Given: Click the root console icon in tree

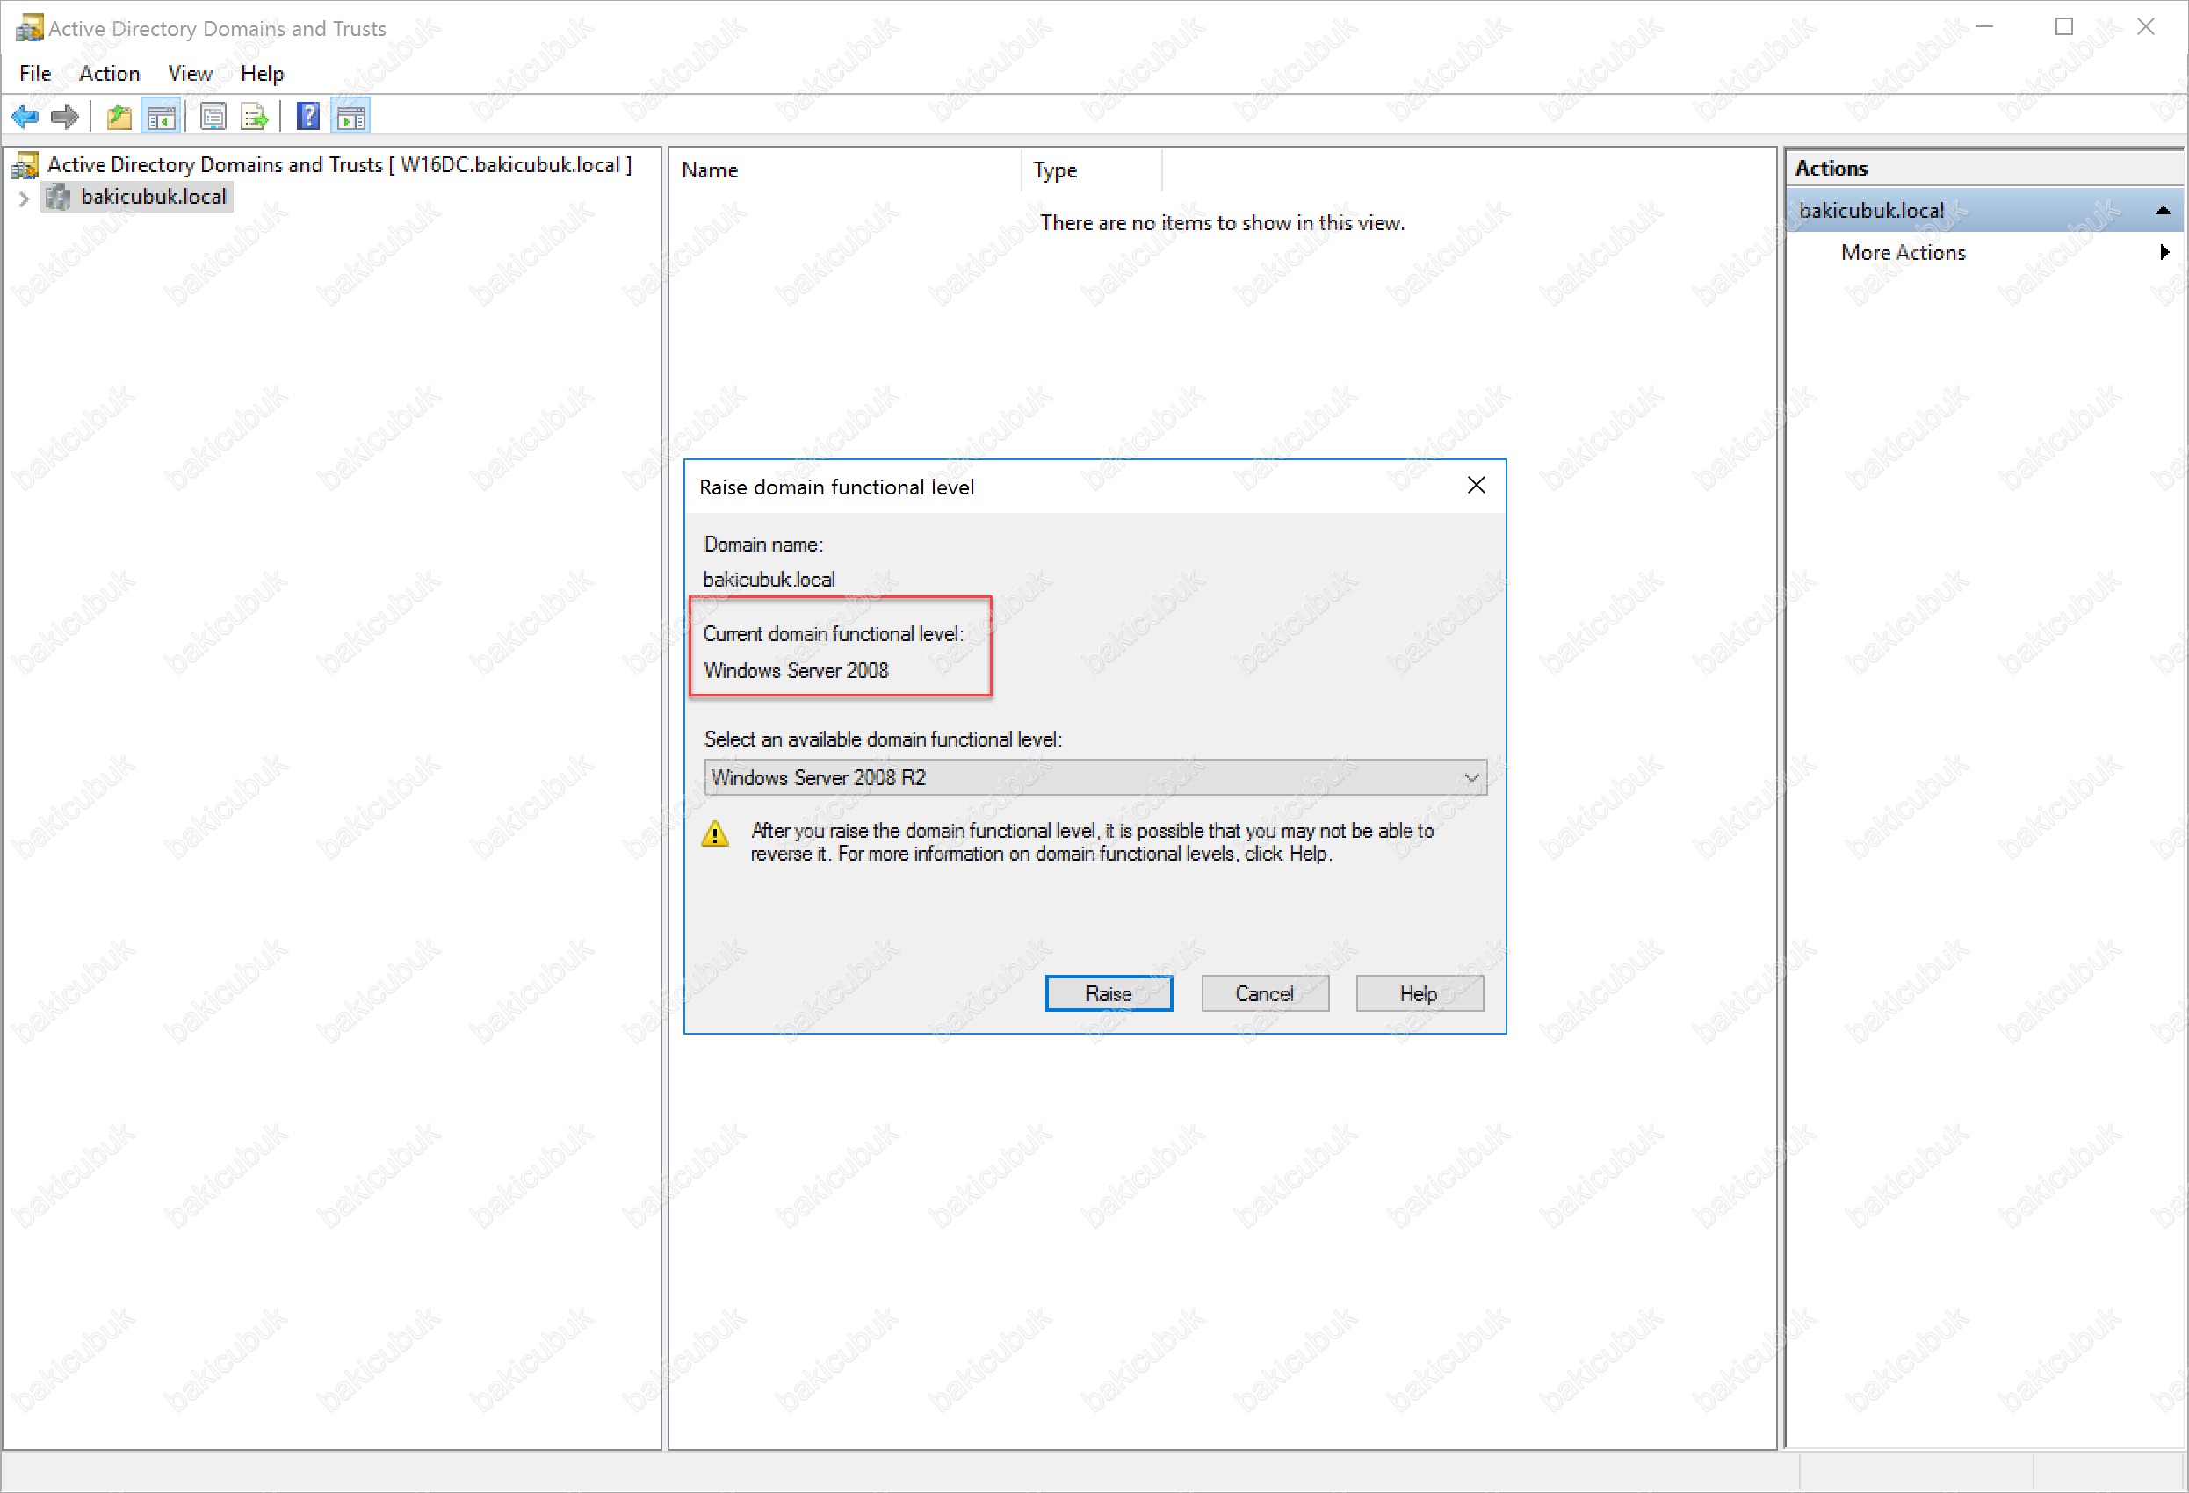Looking at the screenshot, I should tap(25, 166).
